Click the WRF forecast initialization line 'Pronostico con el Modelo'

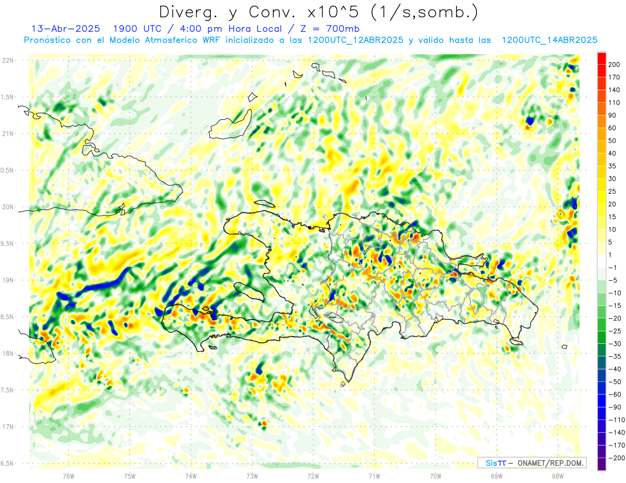click(310, 40)
